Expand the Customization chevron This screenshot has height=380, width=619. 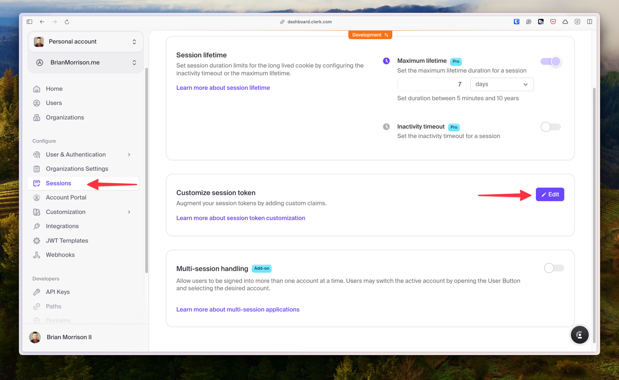coord(129,212)
